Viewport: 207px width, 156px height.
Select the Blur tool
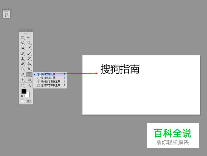[x=23, y=69]
